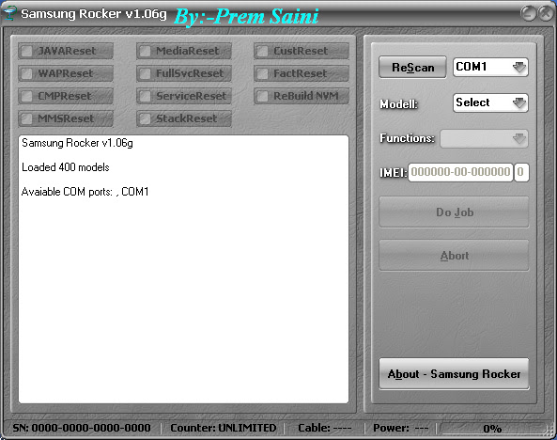Minimize the Samsung Rocker window
Viewport: 557px width, 440px height.
pyautogui.click(x=528, y=13)
